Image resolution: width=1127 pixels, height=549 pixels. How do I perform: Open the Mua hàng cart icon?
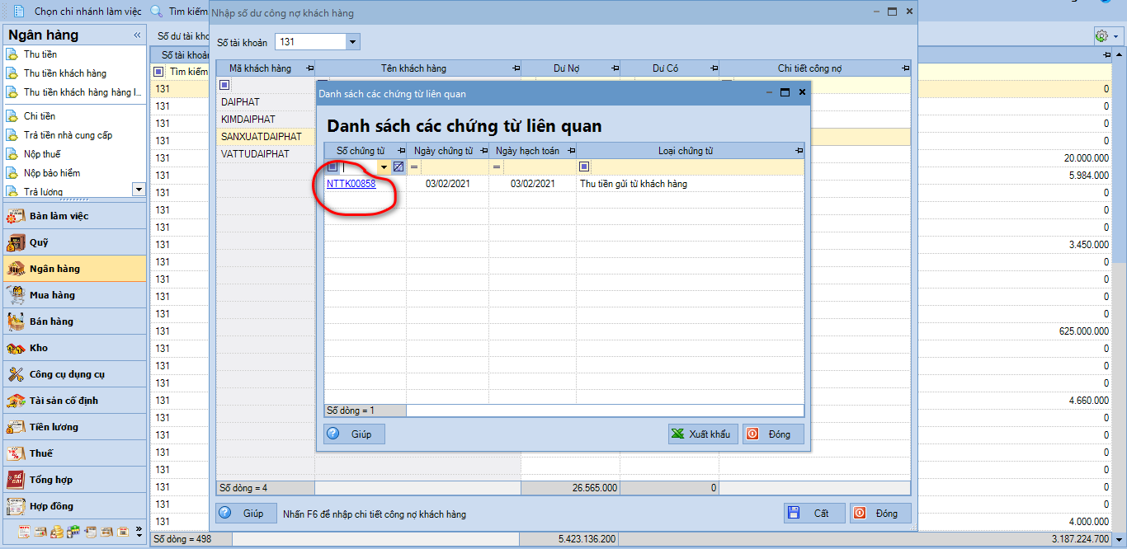[x=16, y=295]
